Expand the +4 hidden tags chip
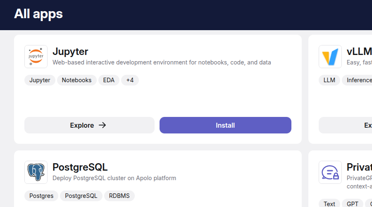Image resolution: width=372 pixels, height=207 pixels. tap(130, 80)
